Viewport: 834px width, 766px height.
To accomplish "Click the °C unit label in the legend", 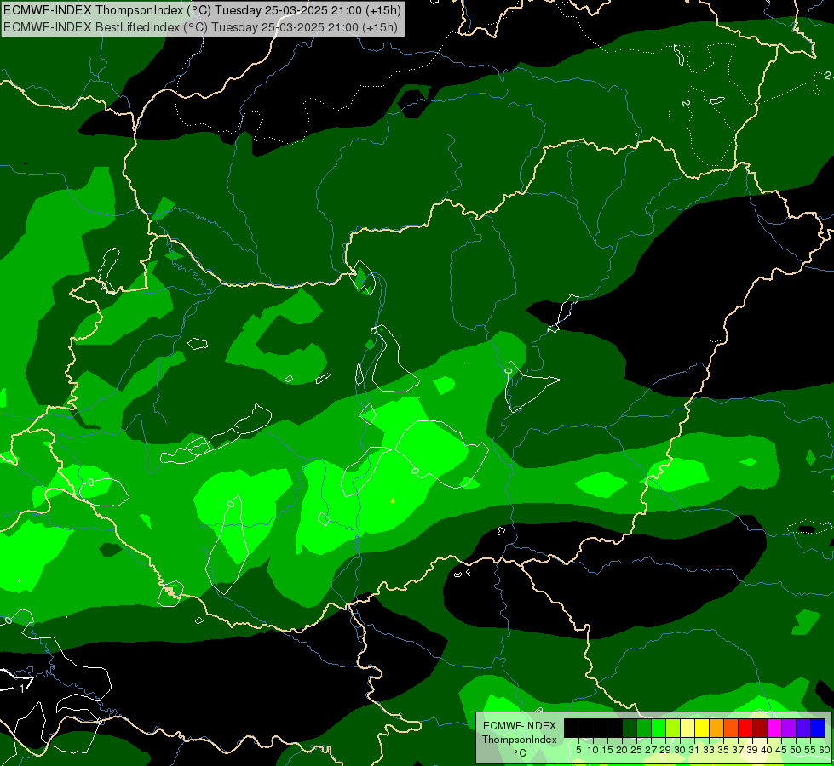I will [521, 753].
